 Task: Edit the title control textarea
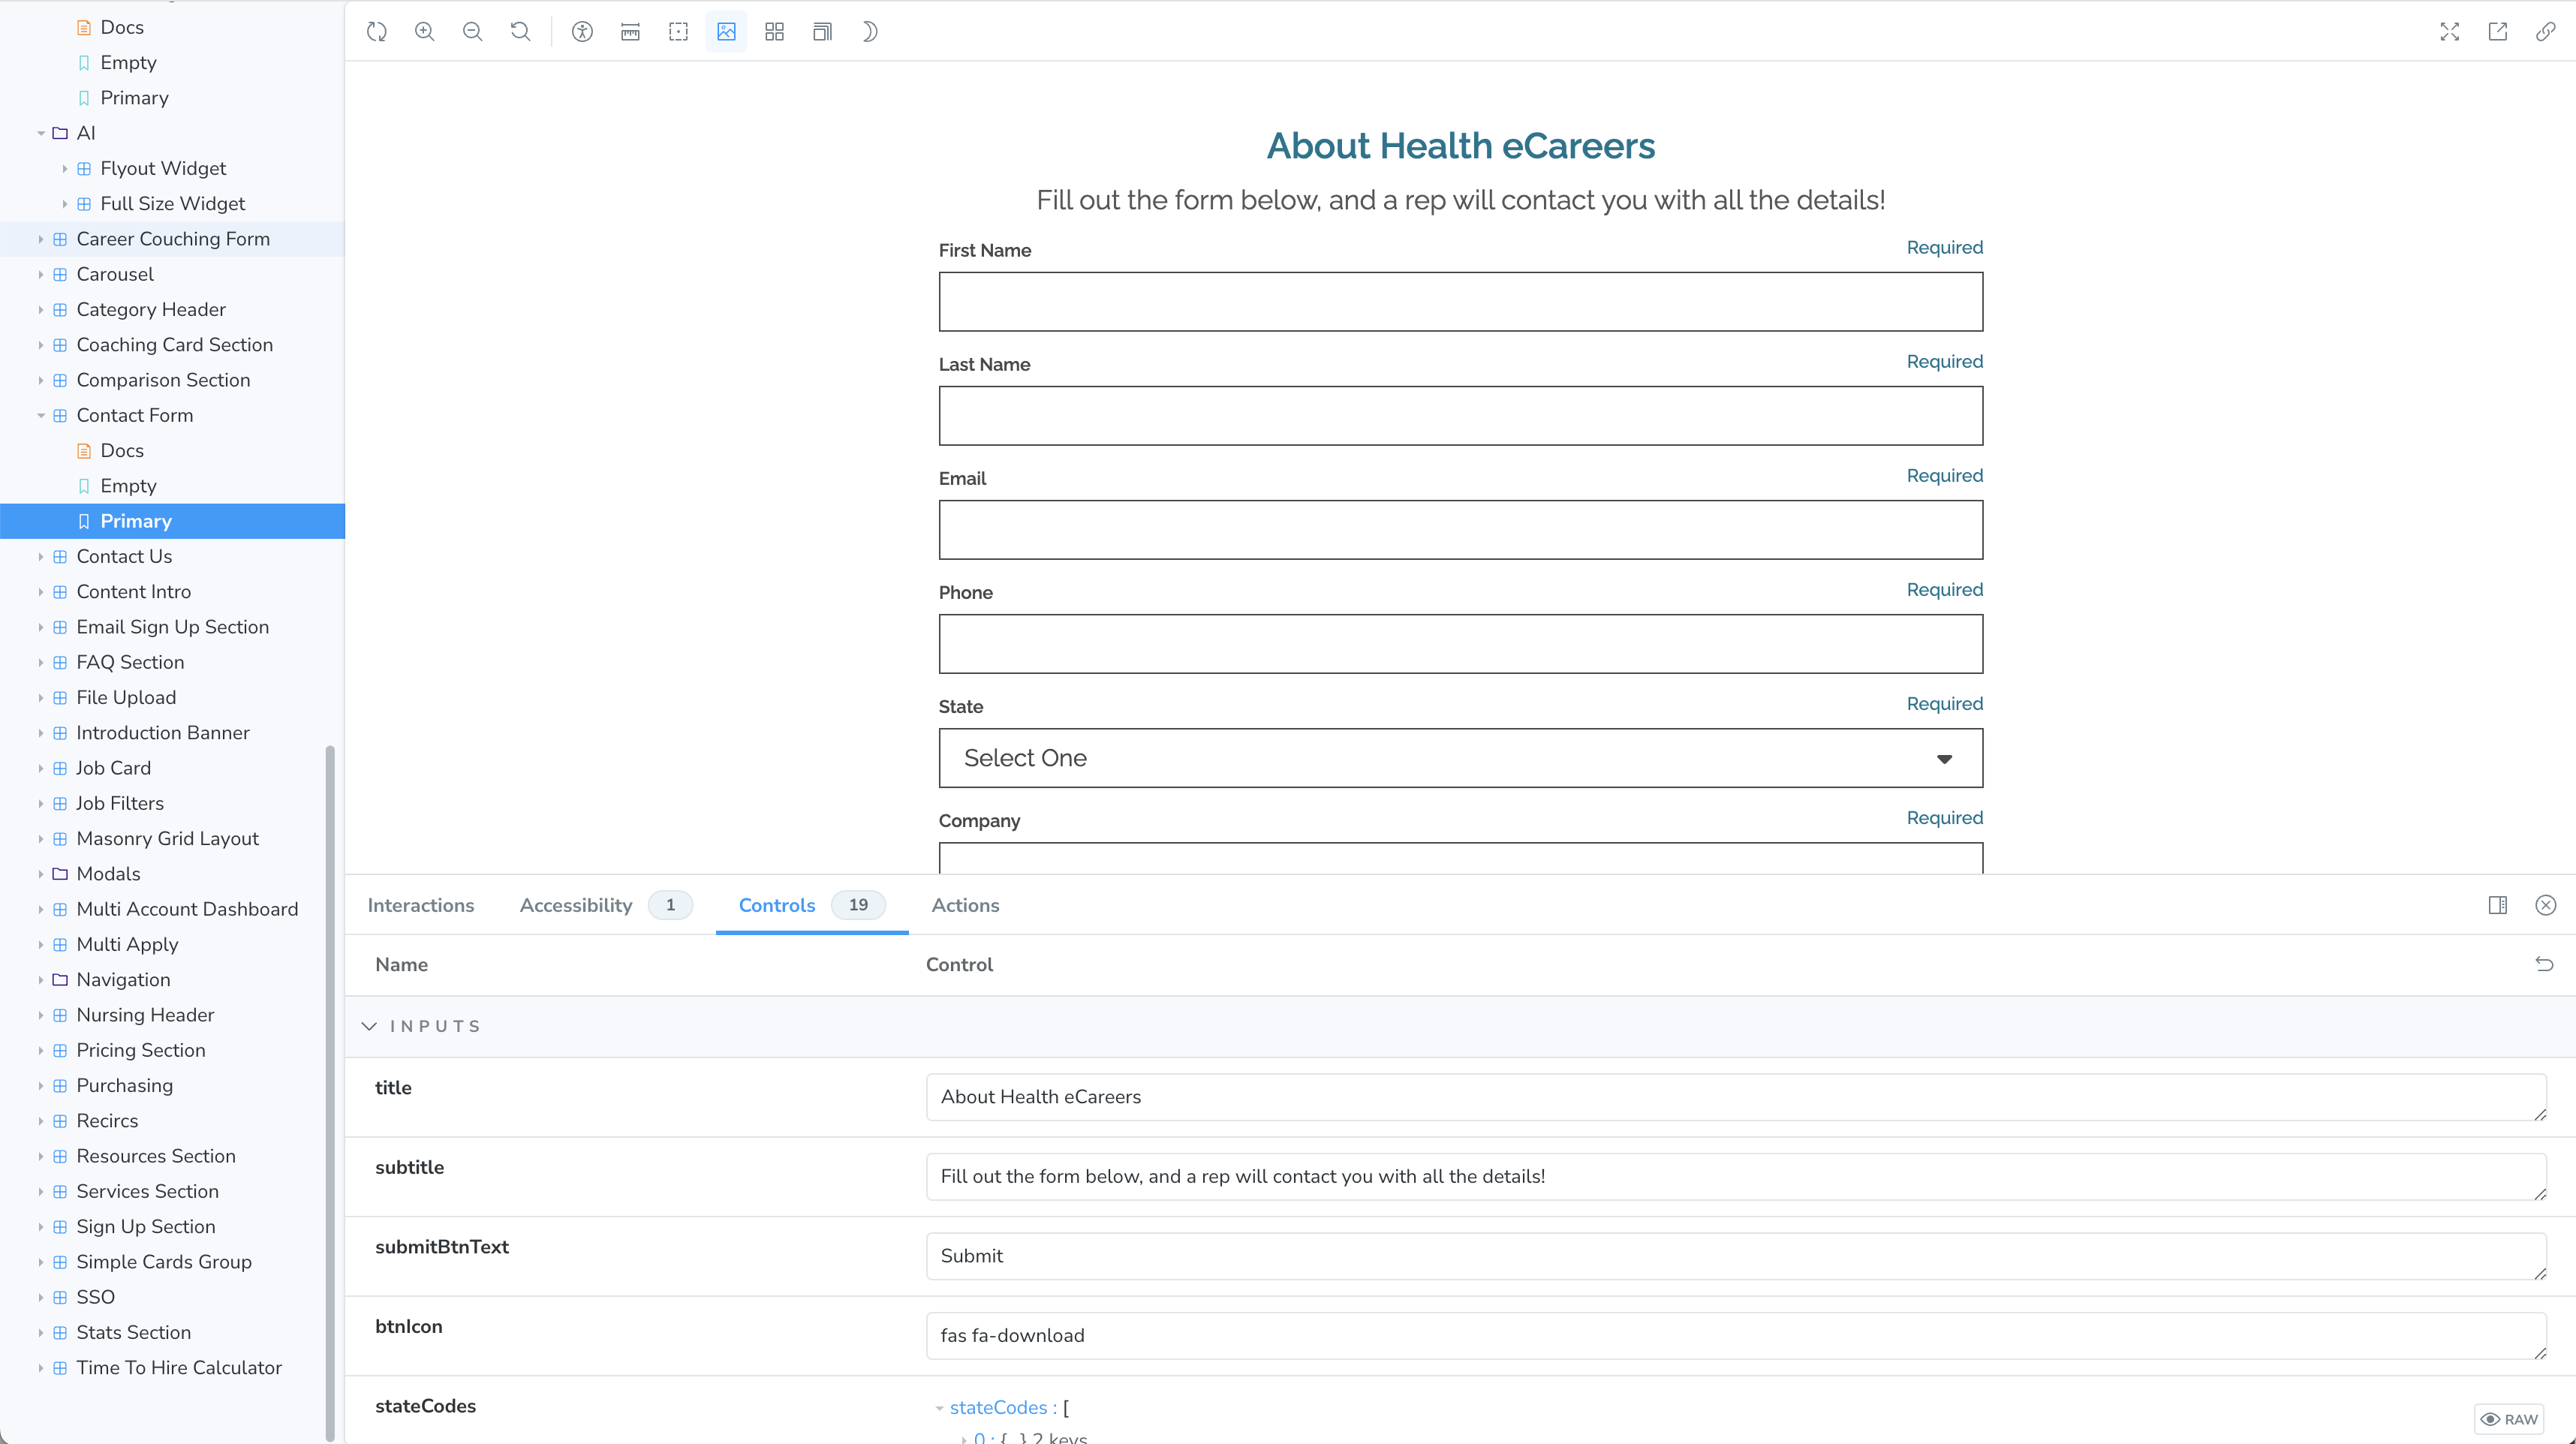(1736, 1097)
